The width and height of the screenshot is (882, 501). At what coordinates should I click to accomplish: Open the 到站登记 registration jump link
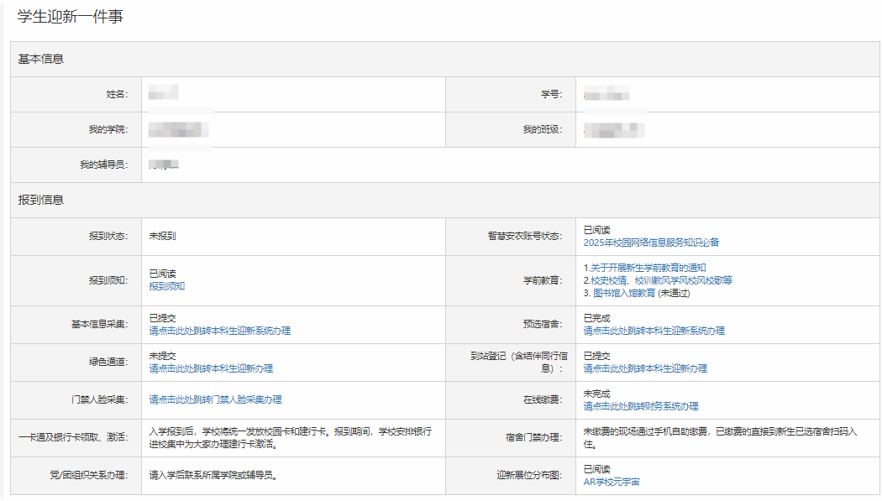click(645, 368)
